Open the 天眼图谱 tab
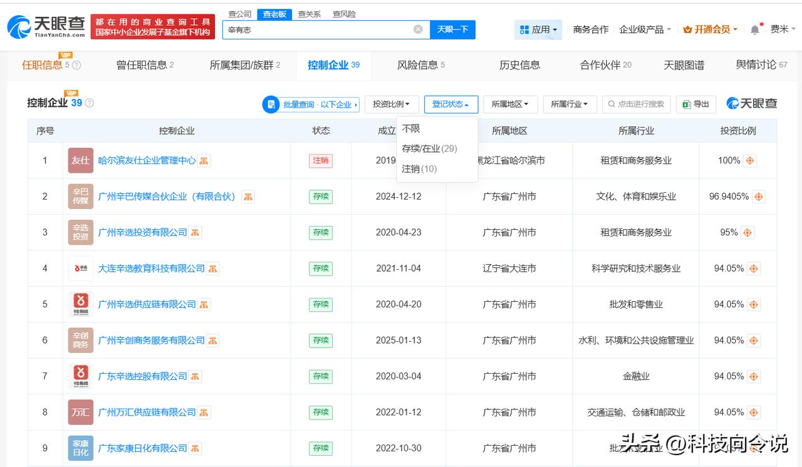 pyautogui.click(x=684, y=65)
